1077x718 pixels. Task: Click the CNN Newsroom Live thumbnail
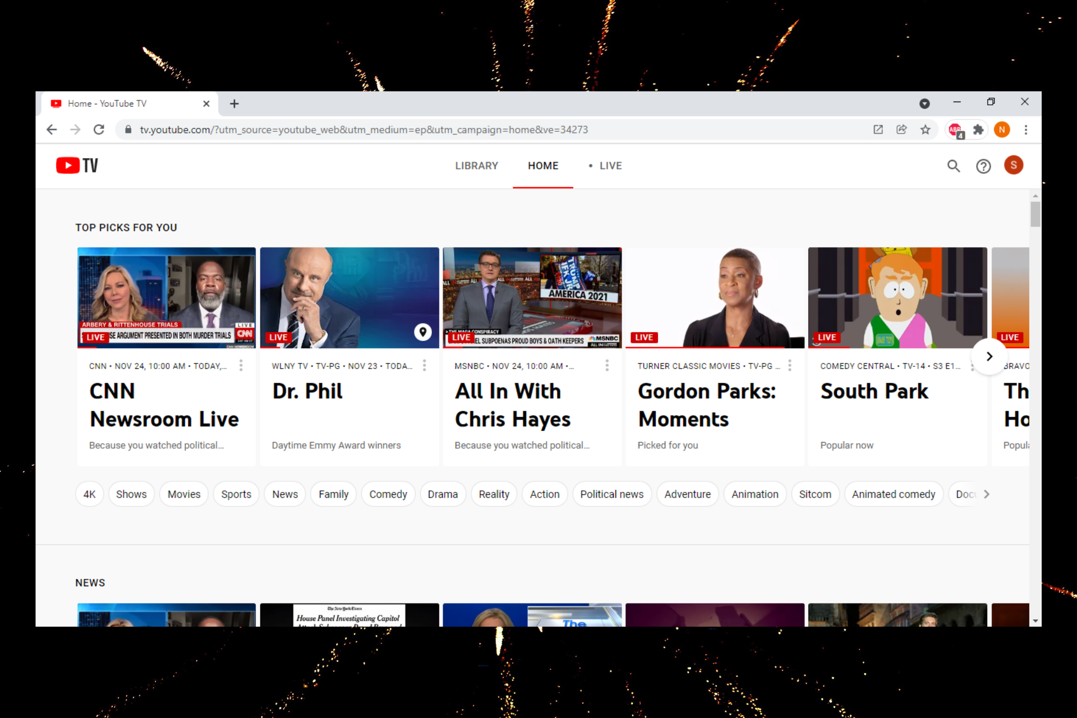click(x=167, y=297)
